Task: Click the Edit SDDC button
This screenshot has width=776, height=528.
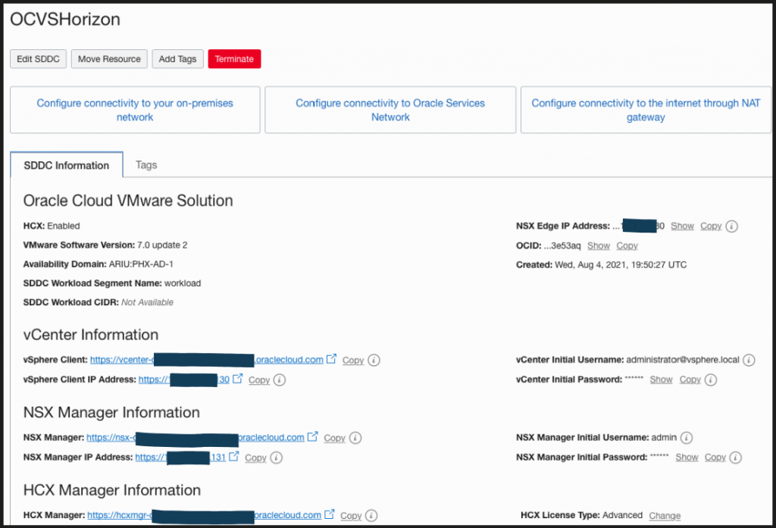Action: 39,59
